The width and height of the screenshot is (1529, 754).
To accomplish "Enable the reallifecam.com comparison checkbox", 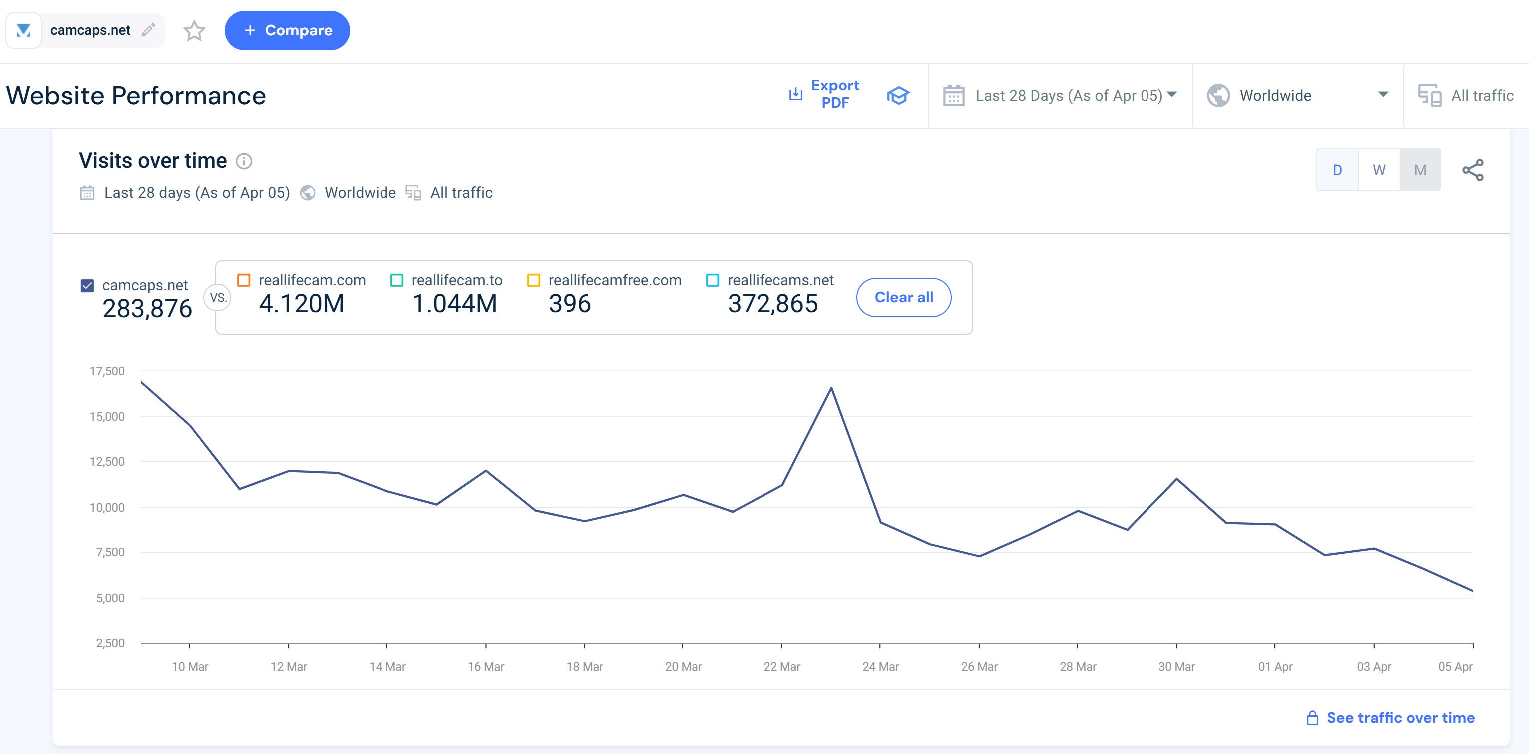I will pyautogui.click(x=243, y=280).
